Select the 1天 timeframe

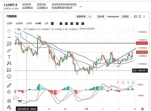[x=46, y=23]
